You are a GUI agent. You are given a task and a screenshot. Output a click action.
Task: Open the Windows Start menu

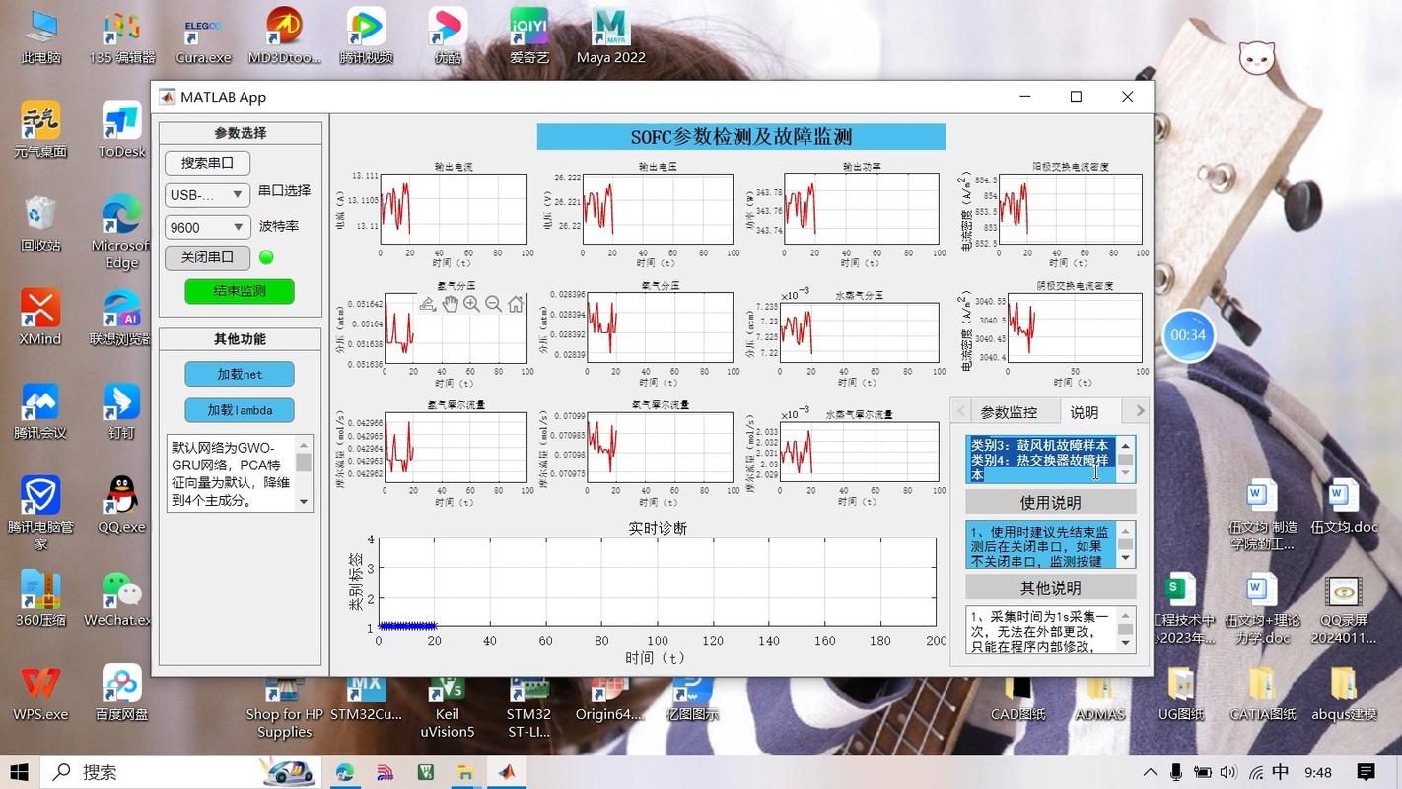click(x=20, y=772)
